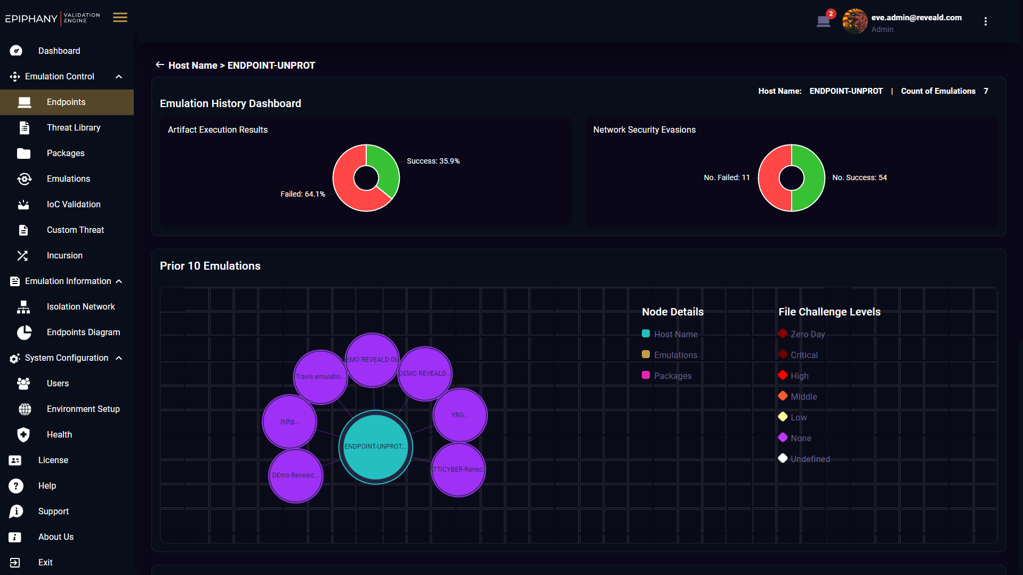Collapse the Emulation Control section
The height and width of the screenshot is (575, 1023).
point(119,77)
